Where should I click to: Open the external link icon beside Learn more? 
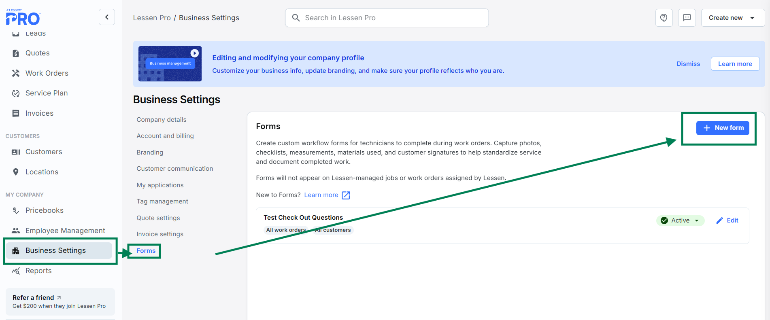point(346,195)
